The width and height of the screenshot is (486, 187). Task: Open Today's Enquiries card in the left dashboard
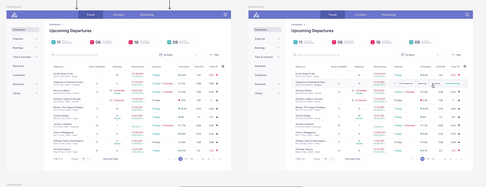click(67, 42)
